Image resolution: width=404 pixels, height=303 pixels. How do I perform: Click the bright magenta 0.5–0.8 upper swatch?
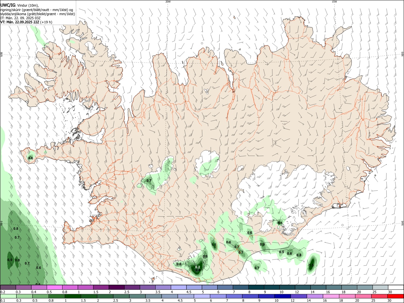[x=55, y=287]
